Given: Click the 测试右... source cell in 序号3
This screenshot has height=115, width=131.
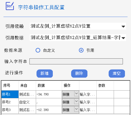Looking at the screenshot, I should [x=27, y=110].
